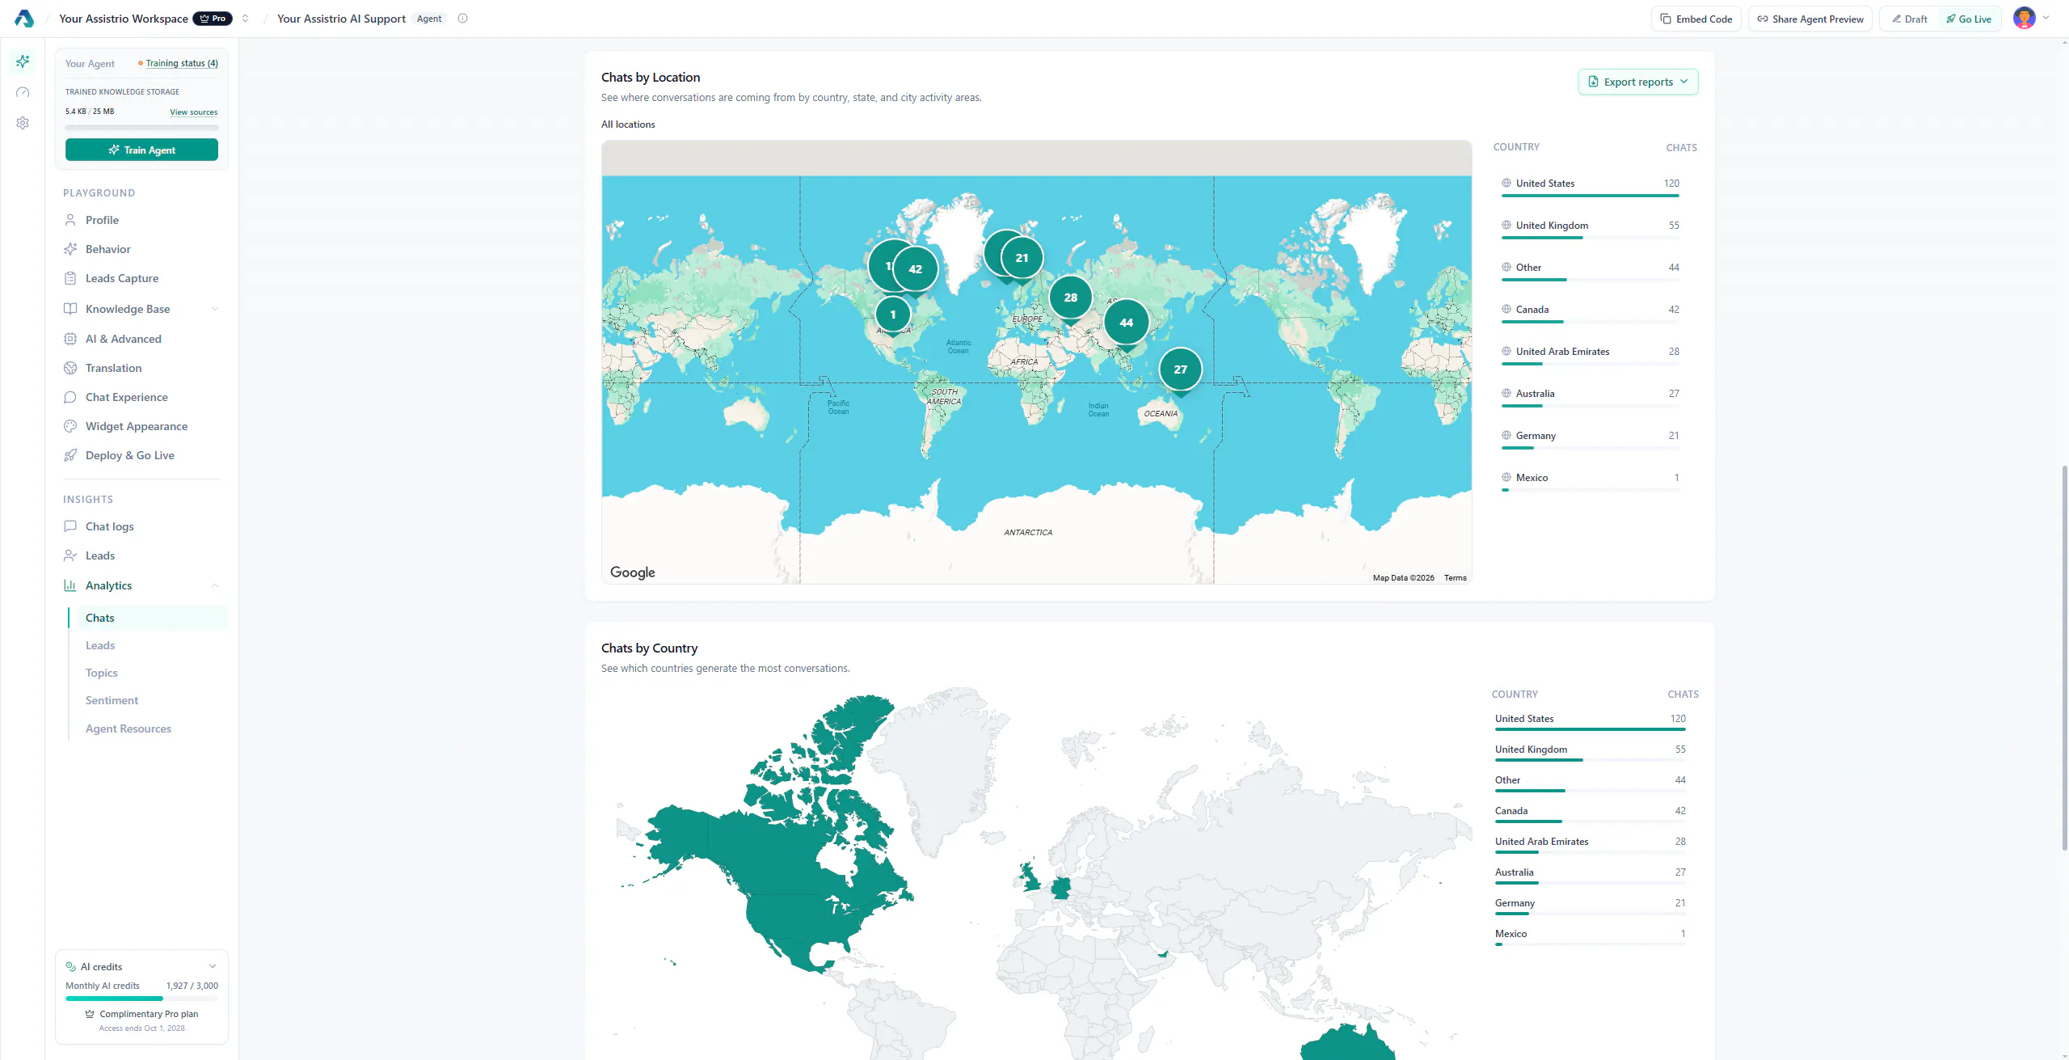Viewport: 2069px width, 1060px height.
Task: Click the knowledge storage usage bar
Action: 141,128
